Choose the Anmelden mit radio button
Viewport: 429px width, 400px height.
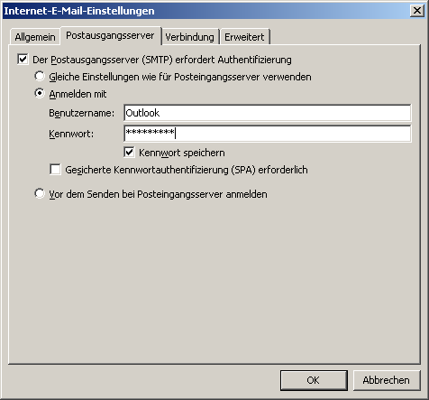(x=40, y=93)
